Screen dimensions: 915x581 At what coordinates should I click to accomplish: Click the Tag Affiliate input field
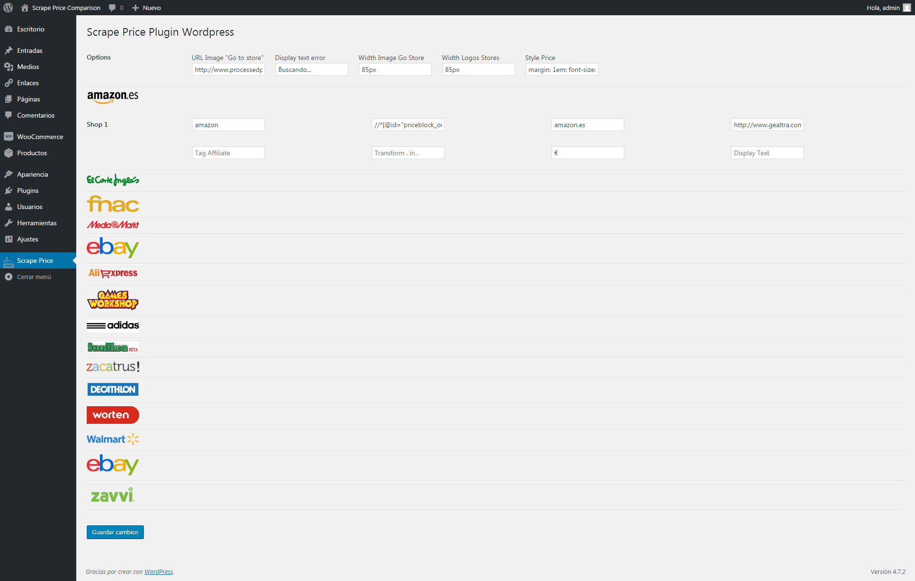(228, 153)
